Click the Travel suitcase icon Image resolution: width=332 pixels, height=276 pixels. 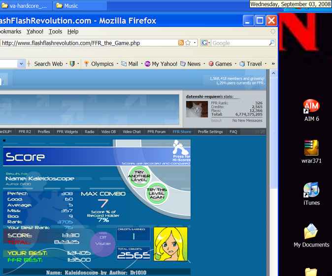pyautogui.click(x=242, y=64)
